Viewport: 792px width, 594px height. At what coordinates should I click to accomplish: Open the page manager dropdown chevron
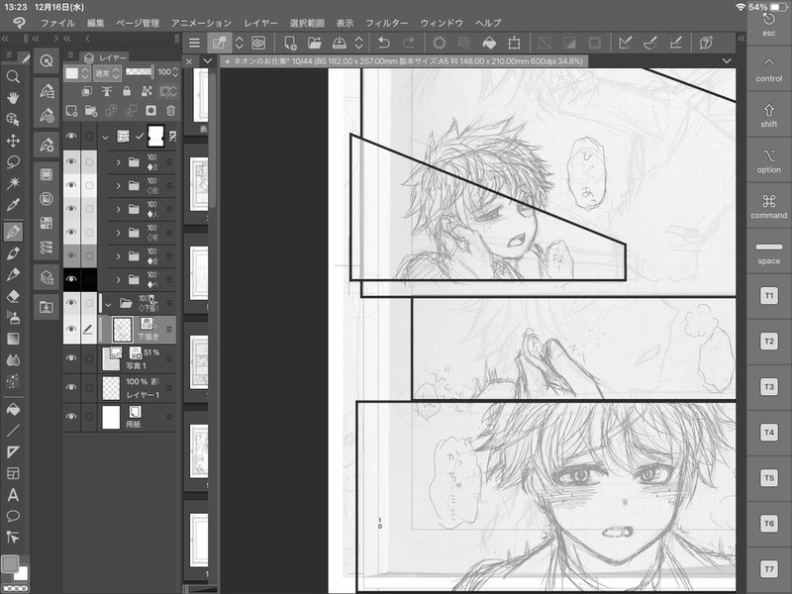coord(208,61)
